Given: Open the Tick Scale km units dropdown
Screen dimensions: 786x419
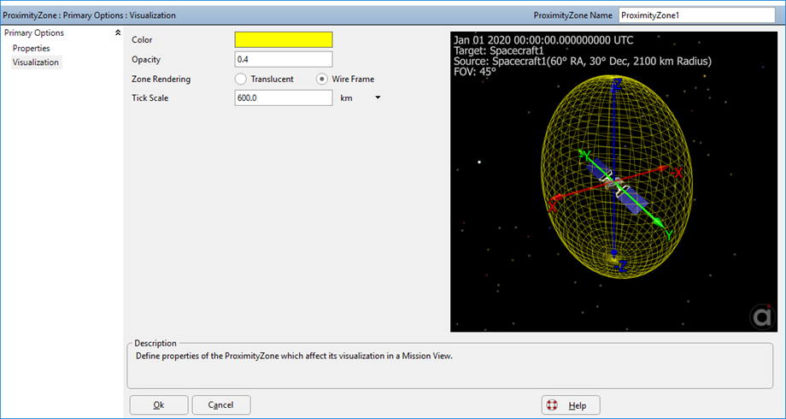Looking at the screenshot, I should pyautogui.click(x=378, y=97).
